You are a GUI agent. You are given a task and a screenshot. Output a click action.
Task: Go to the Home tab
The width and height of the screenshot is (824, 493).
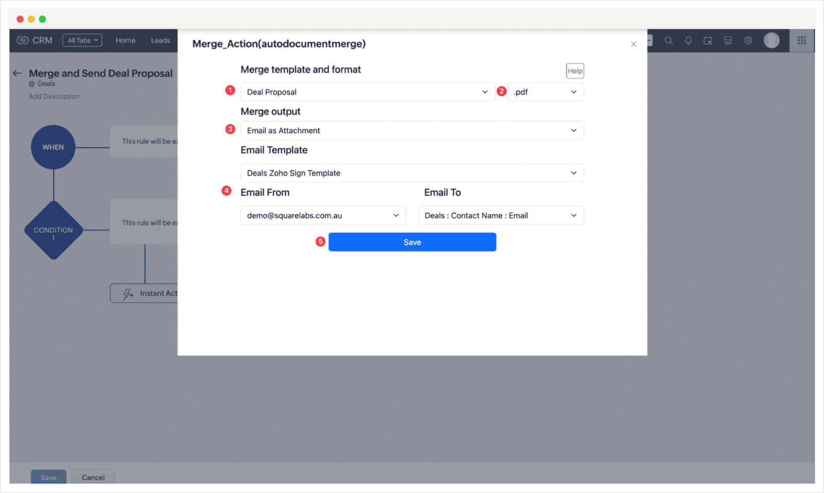126,40
